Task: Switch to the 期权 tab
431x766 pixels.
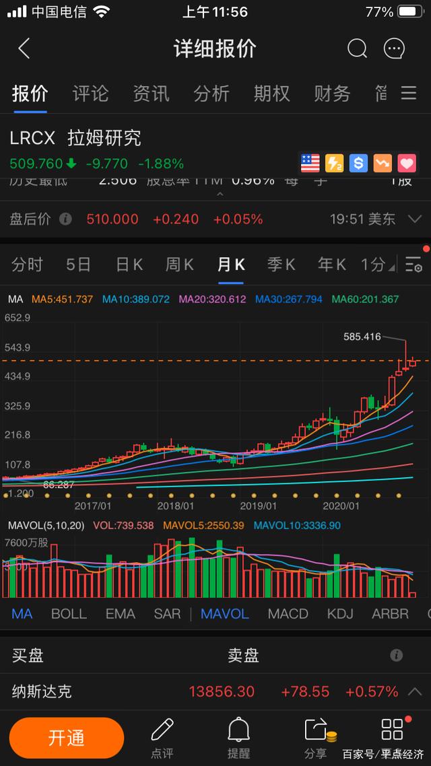Action: coord(271,93)
